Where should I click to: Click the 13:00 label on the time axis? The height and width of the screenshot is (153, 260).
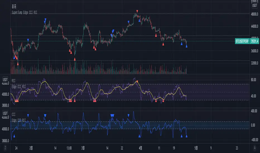[69, 148]
